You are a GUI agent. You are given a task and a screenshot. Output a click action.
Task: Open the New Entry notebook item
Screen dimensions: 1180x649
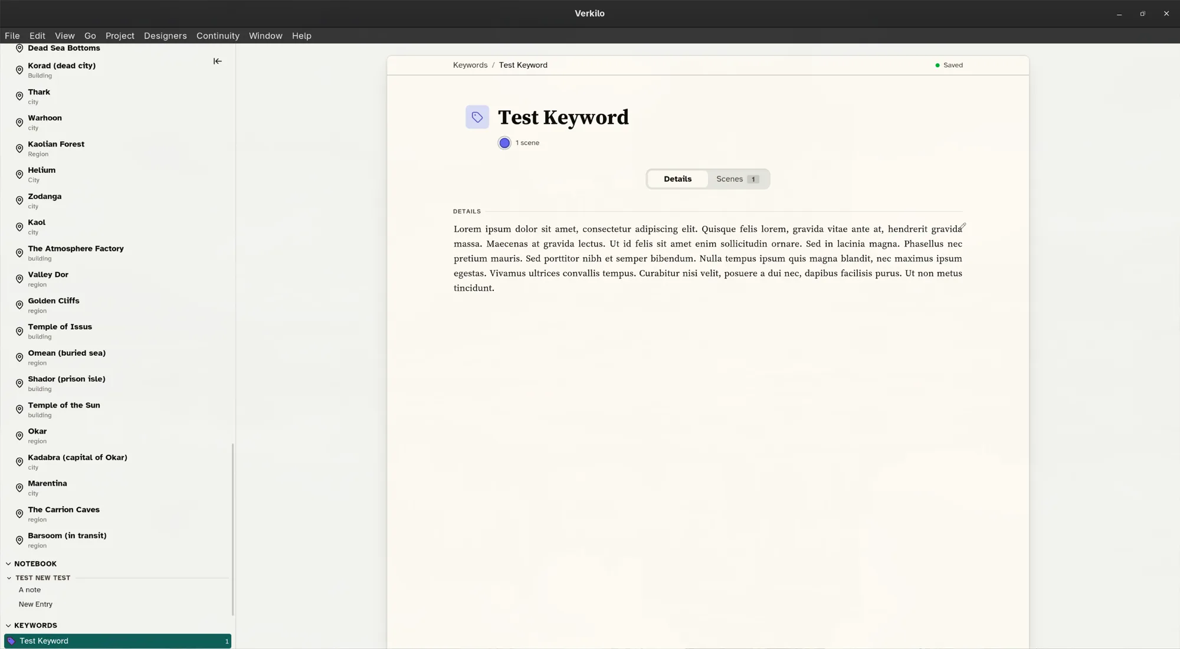[x=35, y=604]
